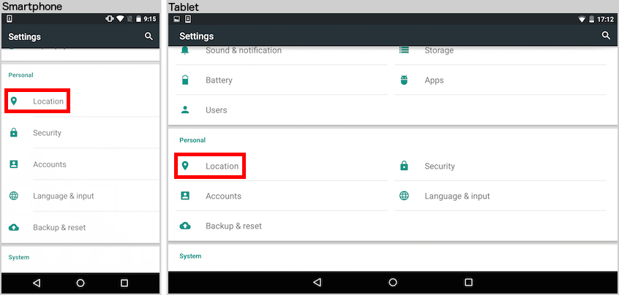Tap the Home navigation button on smartphone
This screenshot has width=619, height=295.
tap(80, 283)
